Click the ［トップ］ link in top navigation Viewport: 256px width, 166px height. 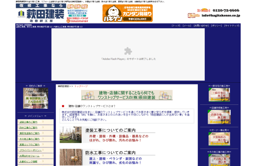pos(176,26)
